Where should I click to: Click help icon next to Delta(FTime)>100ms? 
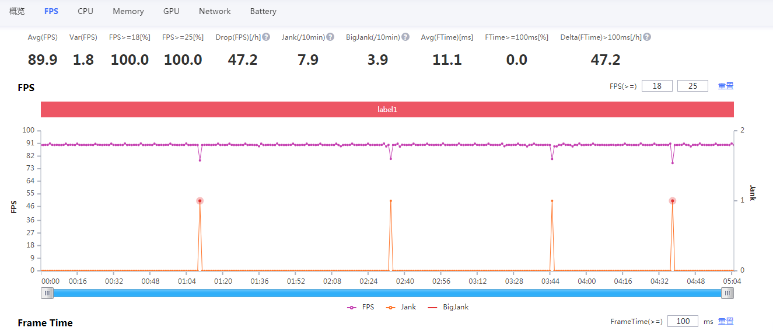pos(646,37)
